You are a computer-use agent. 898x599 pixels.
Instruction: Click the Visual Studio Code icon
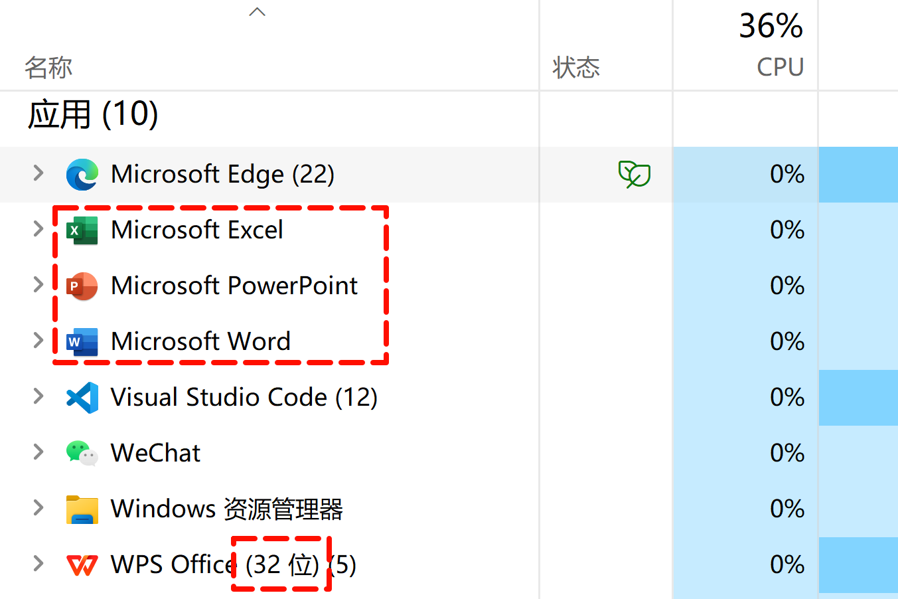coord(82,398)
